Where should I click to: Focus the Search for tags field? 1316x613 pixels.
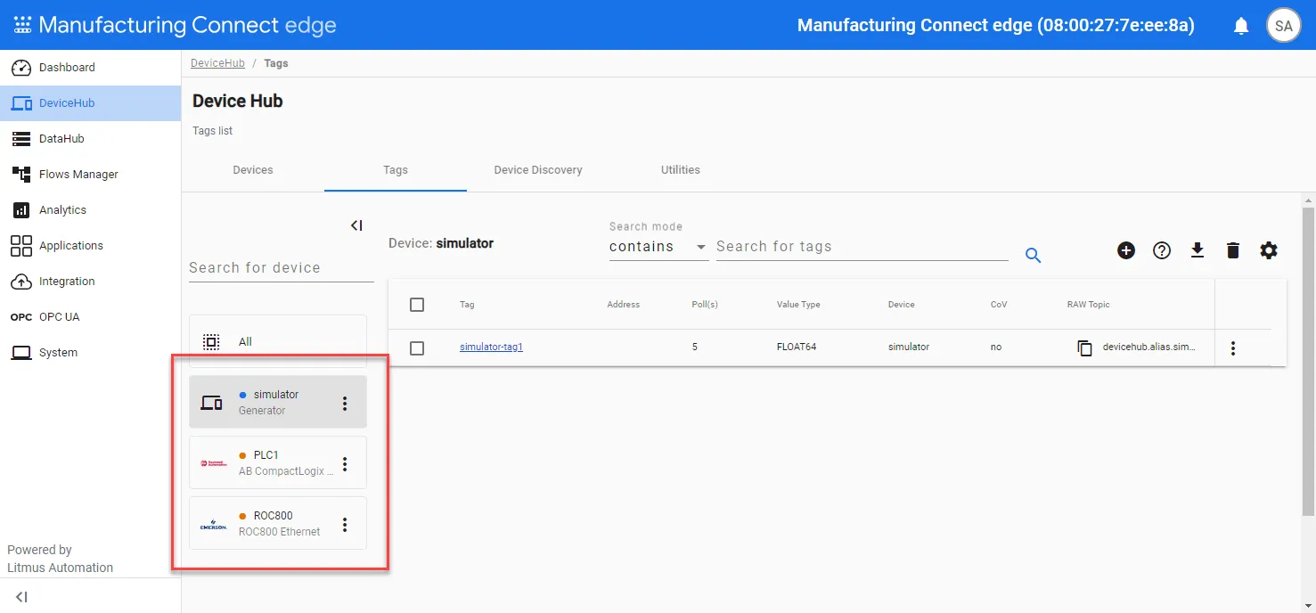click(862, 247)
